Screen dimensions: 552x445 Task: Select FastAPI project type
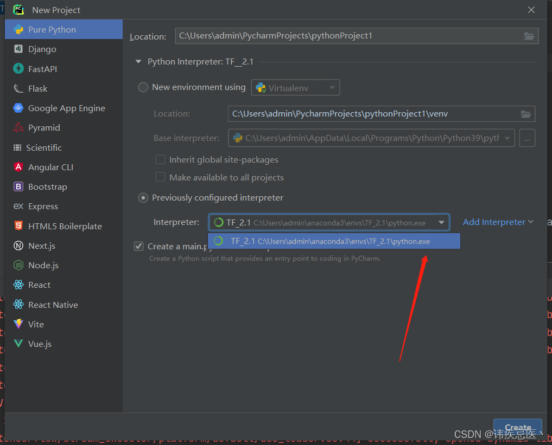click(x=64, y=69)
